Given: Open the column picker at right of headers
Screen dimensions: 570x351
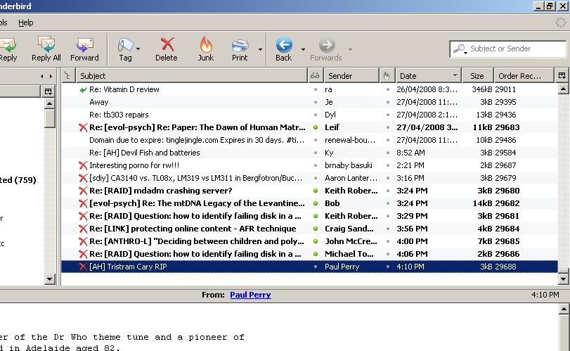Looking at the screenshot, I should click(x=562, y=76).
